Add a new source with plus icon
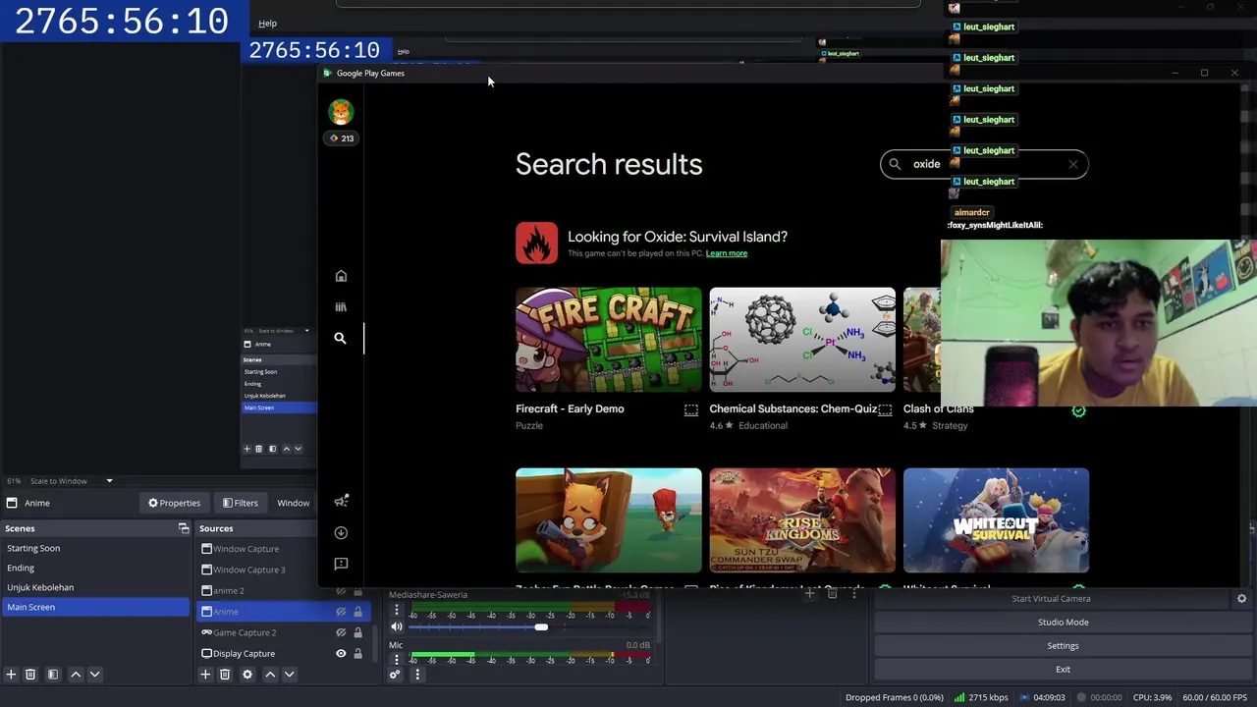 tap(205, 675)
